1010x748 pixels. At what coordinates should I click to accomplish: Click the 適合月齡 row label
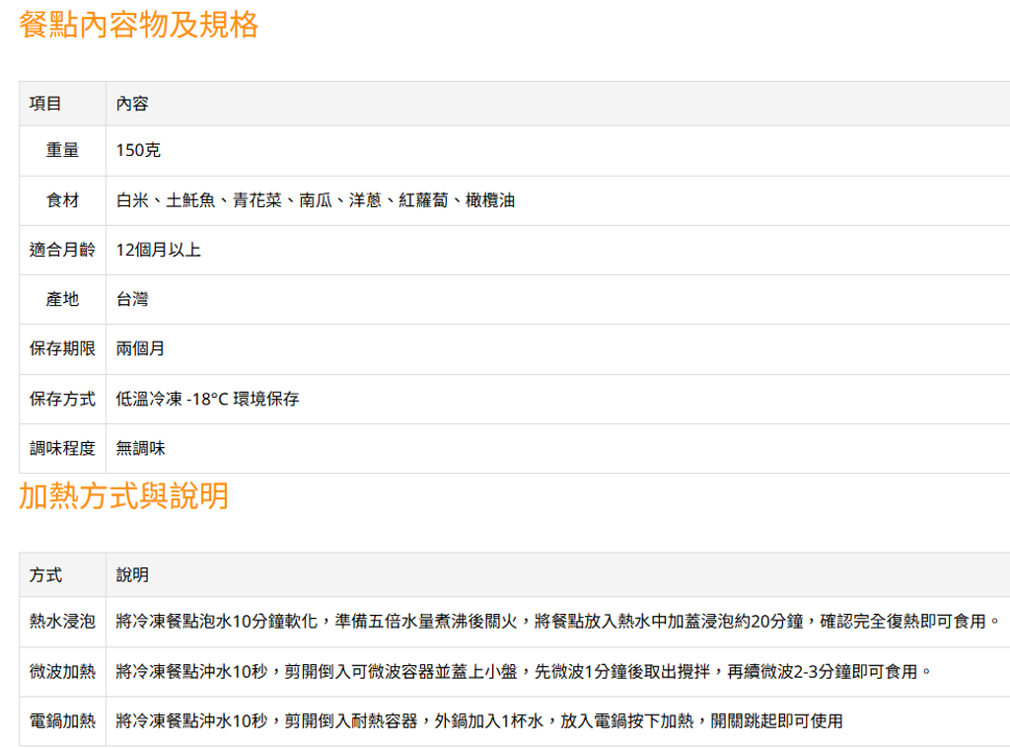click(61, 250)
